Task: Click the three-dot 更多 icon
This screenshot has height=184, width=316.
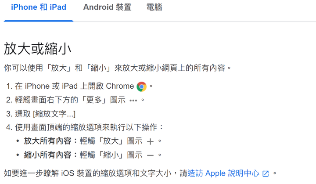Action: point(133,100)
